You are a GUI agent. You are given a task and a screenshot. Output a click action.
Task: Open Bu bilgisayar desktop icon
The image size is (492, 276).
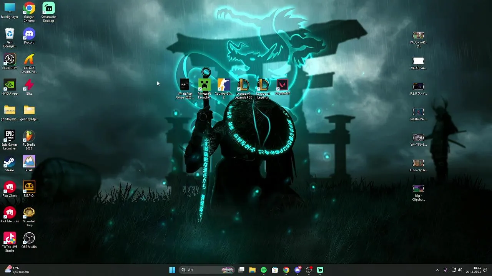pos(10,11)
